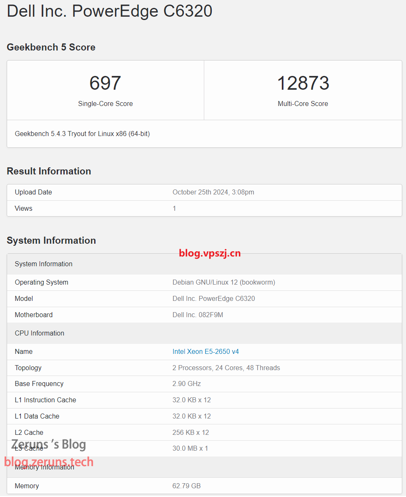Image resolution: width=406 pixels, height=497 pixels.
Task: Click the L1 Instruction Cache row label
Action: [45, 400]
